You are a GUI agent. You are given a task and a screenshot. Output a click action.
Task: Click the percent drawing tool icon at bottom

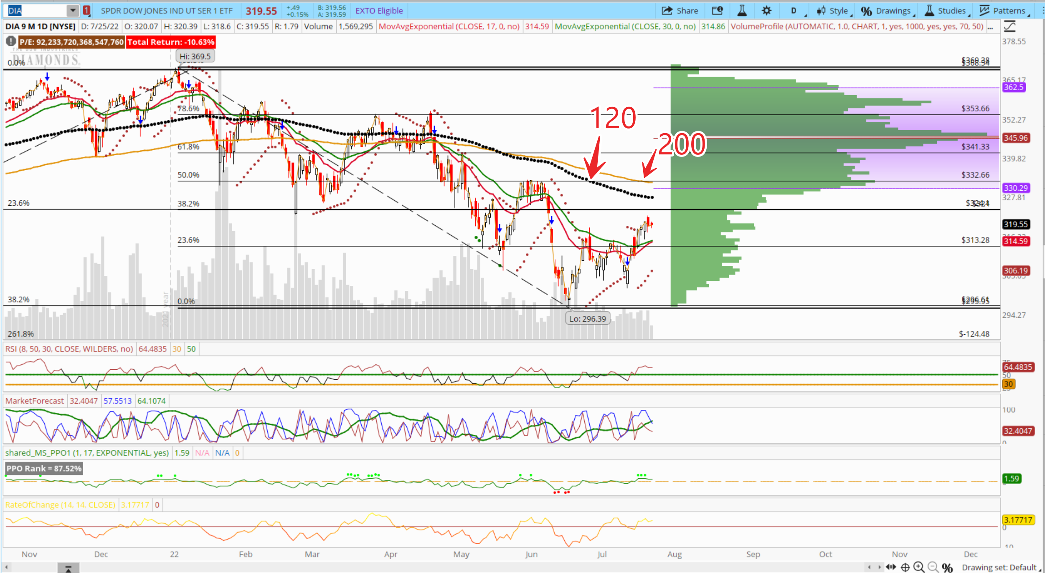tap(947, 568)
